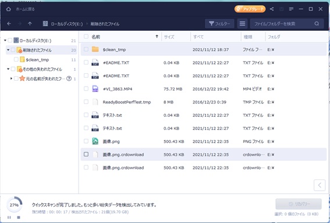
Task: Sort by the 名前 column header
Action: point(96,37)
